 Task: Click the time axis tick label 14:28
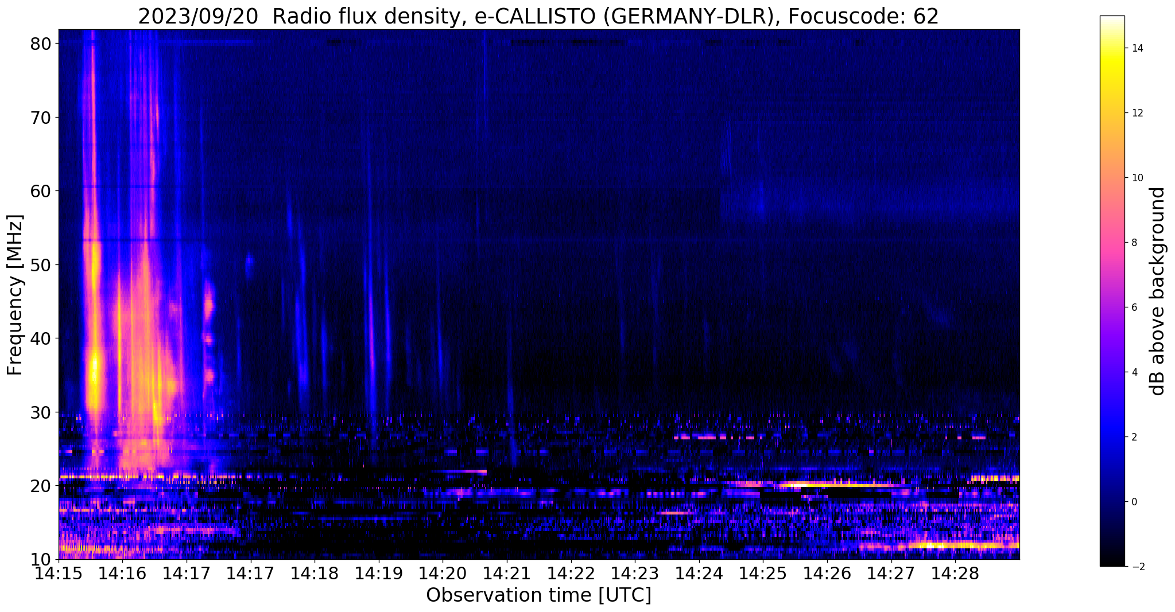(x=955, y=573)
